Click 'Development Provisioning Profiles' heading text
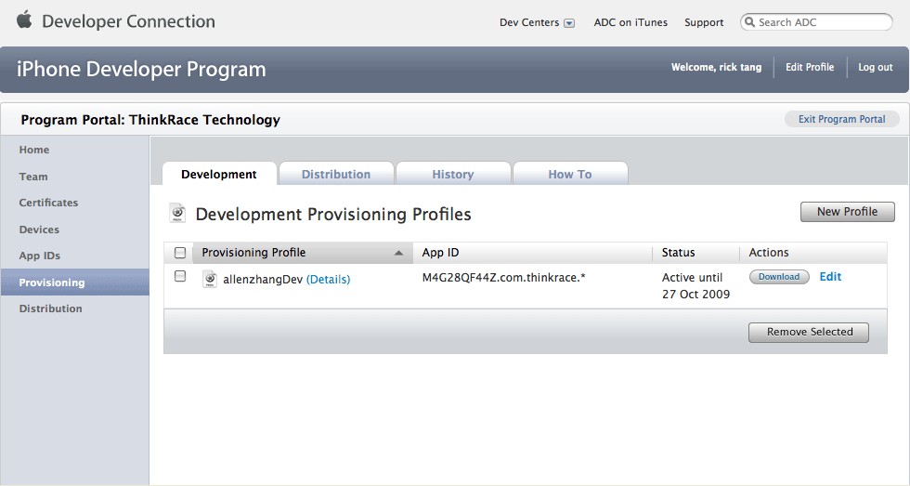Image resolution: width=910 pixels, height=486 pixels. pyautogui.click(x=333, y=215)
